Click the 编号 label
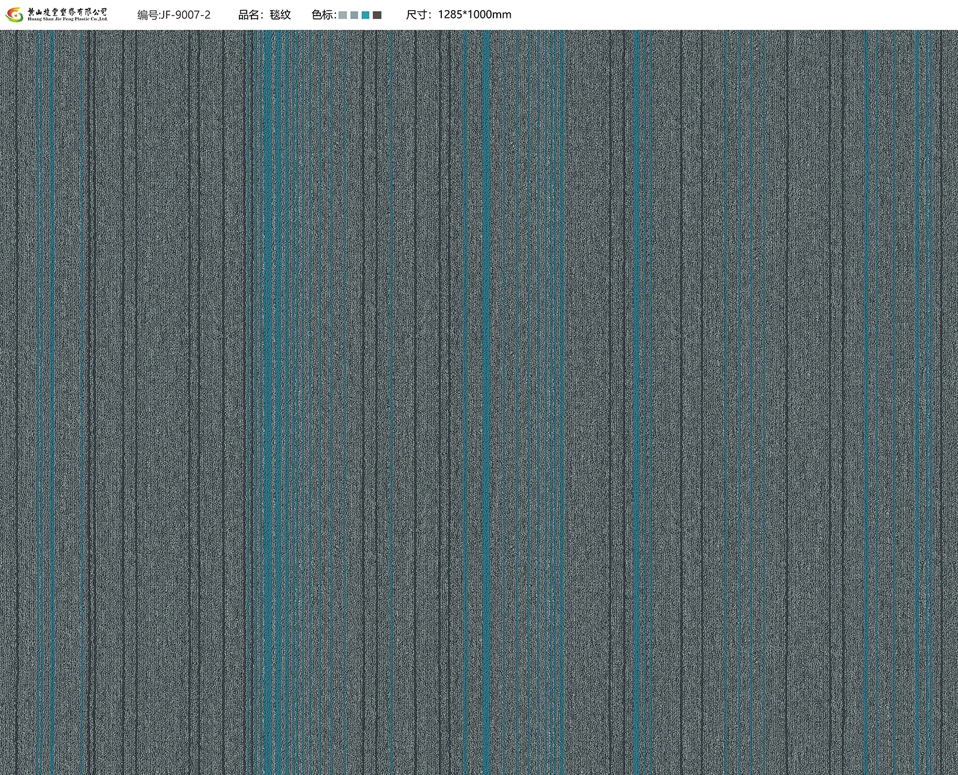This screenshot has width=958, height=775. [x=148, y=15]
